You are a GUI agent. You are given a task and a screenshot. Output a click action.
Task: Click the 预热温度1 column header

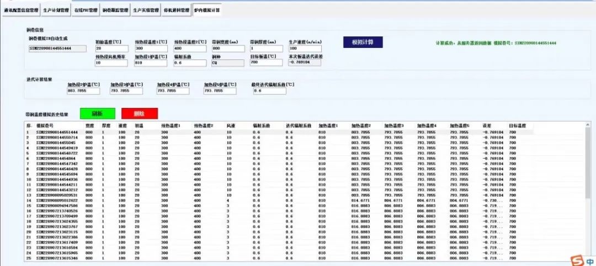[171, 126]
